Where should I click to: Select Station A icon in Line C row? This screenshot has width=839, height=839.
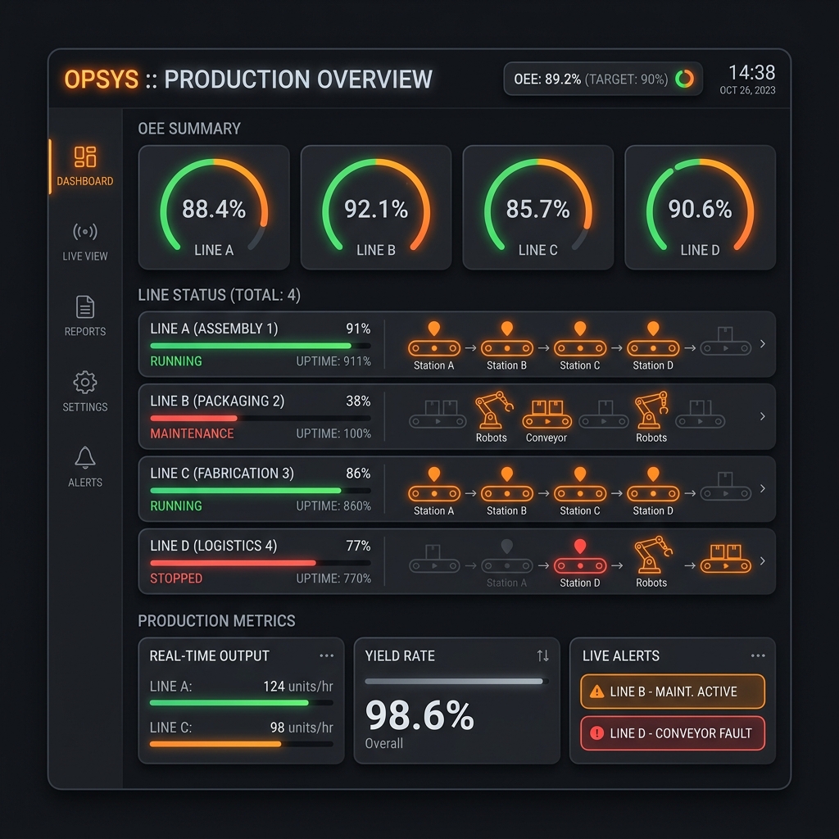(434, 485)
